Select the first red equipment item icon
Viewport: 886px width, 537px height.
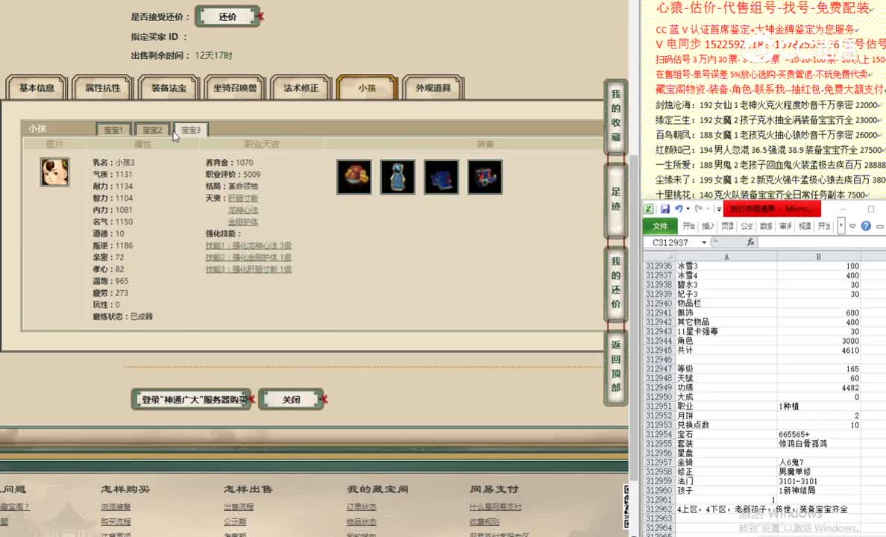(354, 177)
